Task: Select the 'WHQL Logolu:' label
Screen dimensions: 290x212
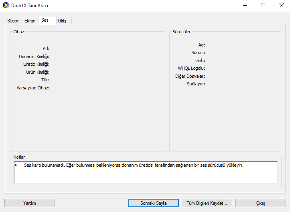Action: pos(191,68)
